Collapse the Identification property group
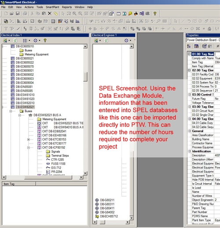The width and height of the screenshot is (220, 228). point(189,151)
